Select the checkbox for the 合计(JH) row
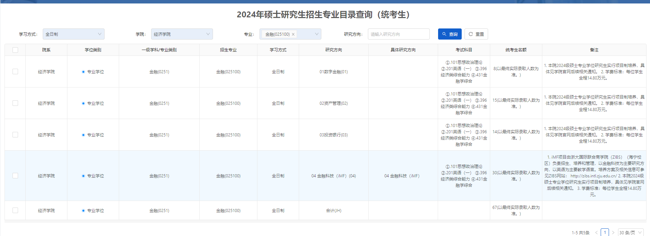The height and width of the screenshot is (236, 650). coord(15,210)
